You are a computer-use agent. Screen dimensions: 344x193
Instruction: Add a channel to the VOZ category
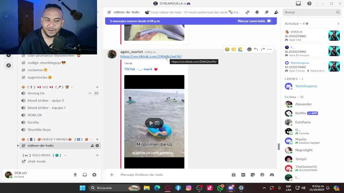pos(97,87)
